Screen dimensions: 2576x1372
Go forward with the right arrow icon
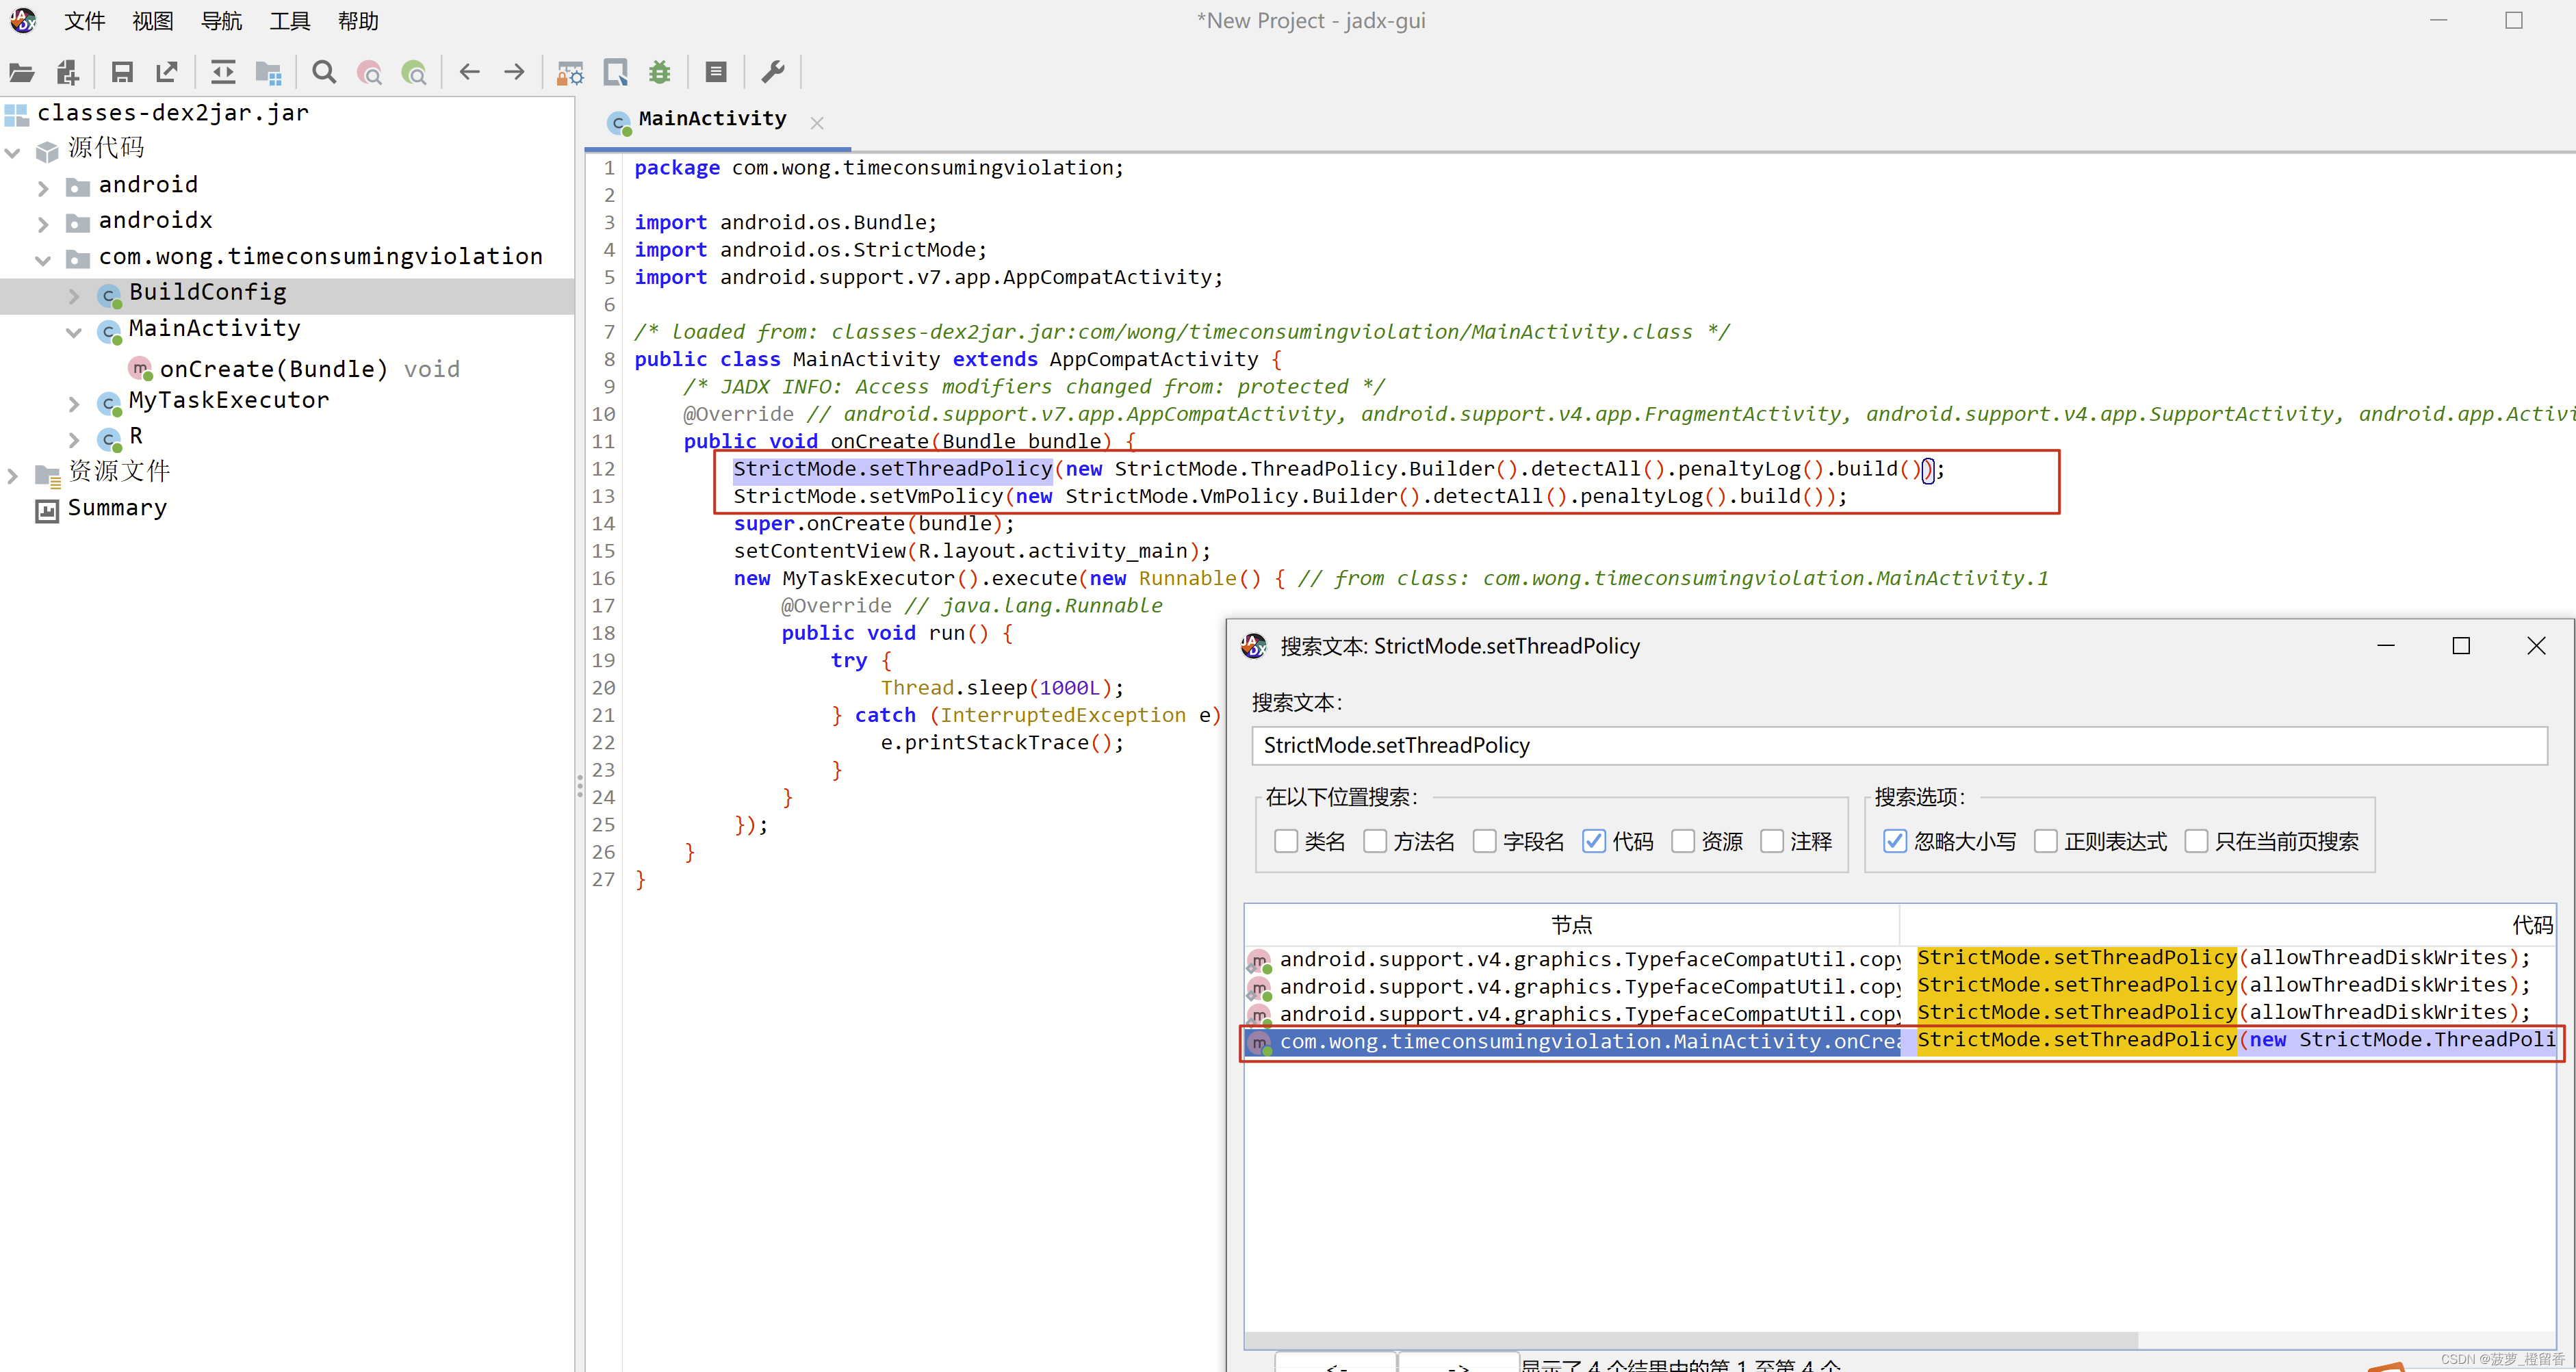point(514,72)
